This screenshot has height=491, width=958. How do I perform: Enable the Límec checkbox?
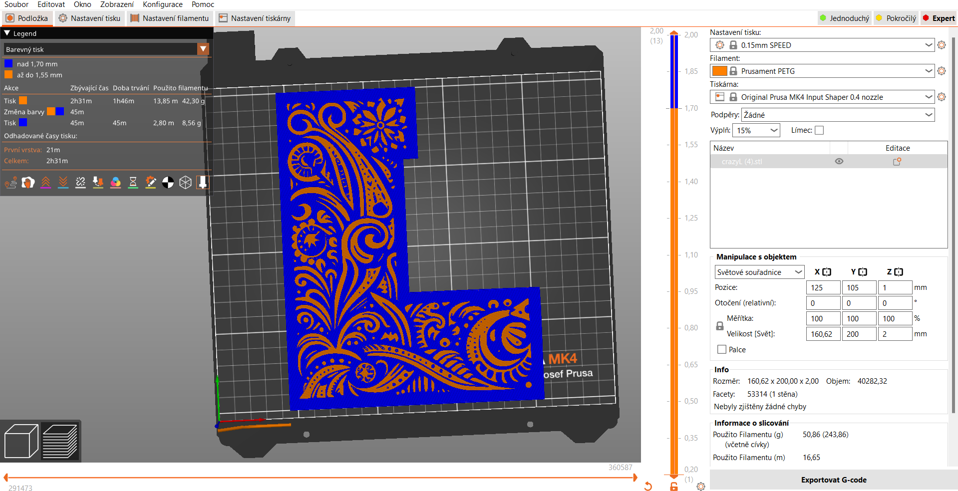pyautogui.click(x=819, y=130)
